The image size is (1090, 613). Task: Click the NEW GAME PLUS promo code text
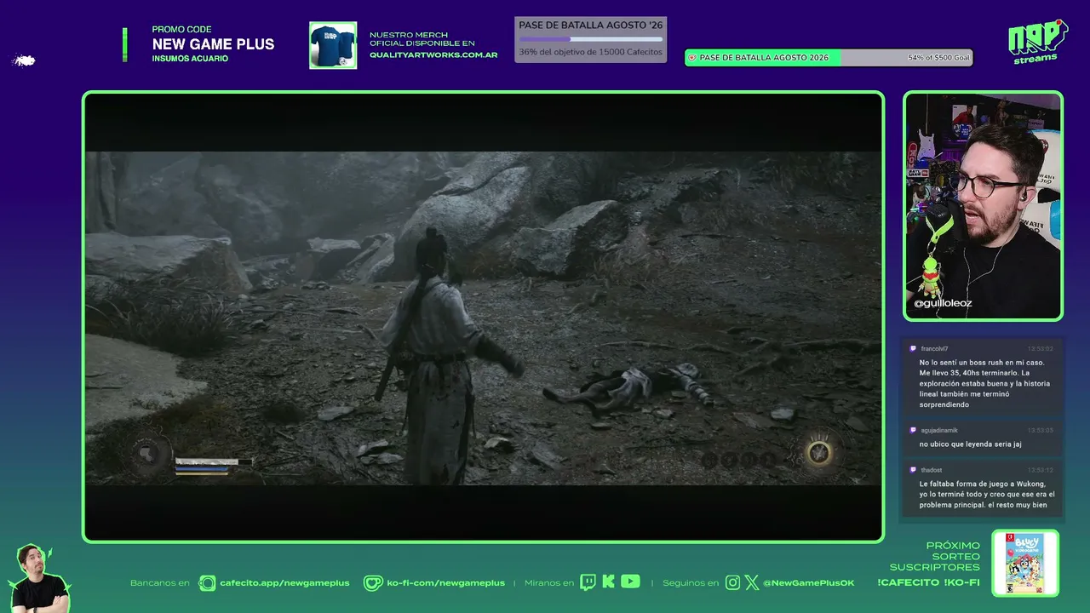(213, 44)
